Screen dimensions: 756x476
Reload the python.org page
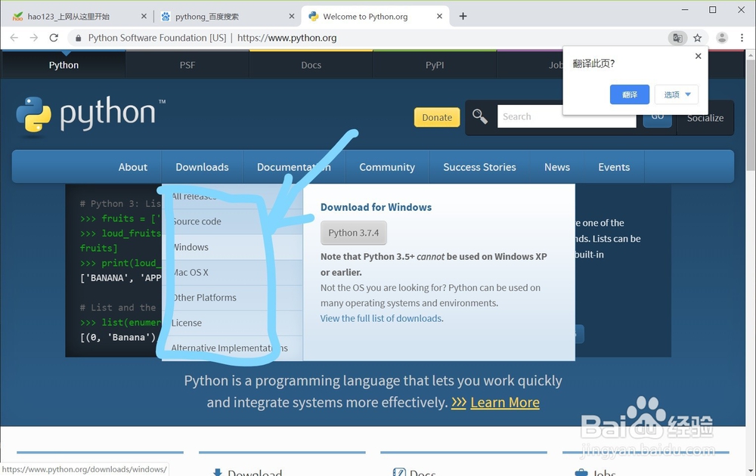click(54, 38)
